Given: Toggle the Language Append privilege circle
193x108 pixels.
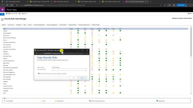Looking at the screenshot, I should (99, 91).
